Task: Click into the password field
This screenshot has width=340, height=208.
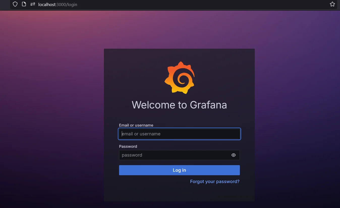Action: (179, 155)
